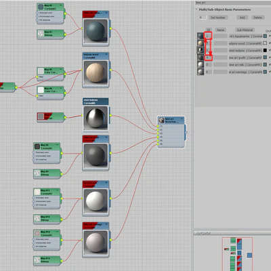This screenshot has width=271, height=271.
Task: Toggle the santiago sub-material on checkbox
Action: [x=270, y=72]
